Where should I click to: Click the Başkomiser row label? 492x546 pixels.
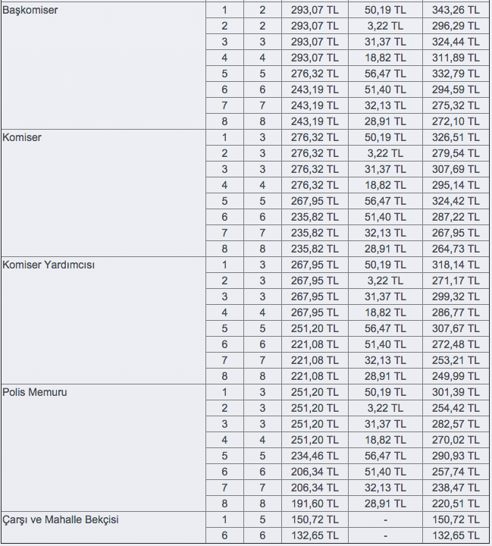pos(31,10)
